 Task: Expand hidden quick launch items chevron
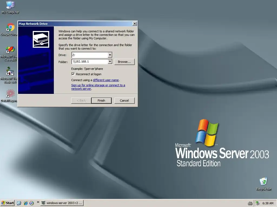tap(38, 202)
